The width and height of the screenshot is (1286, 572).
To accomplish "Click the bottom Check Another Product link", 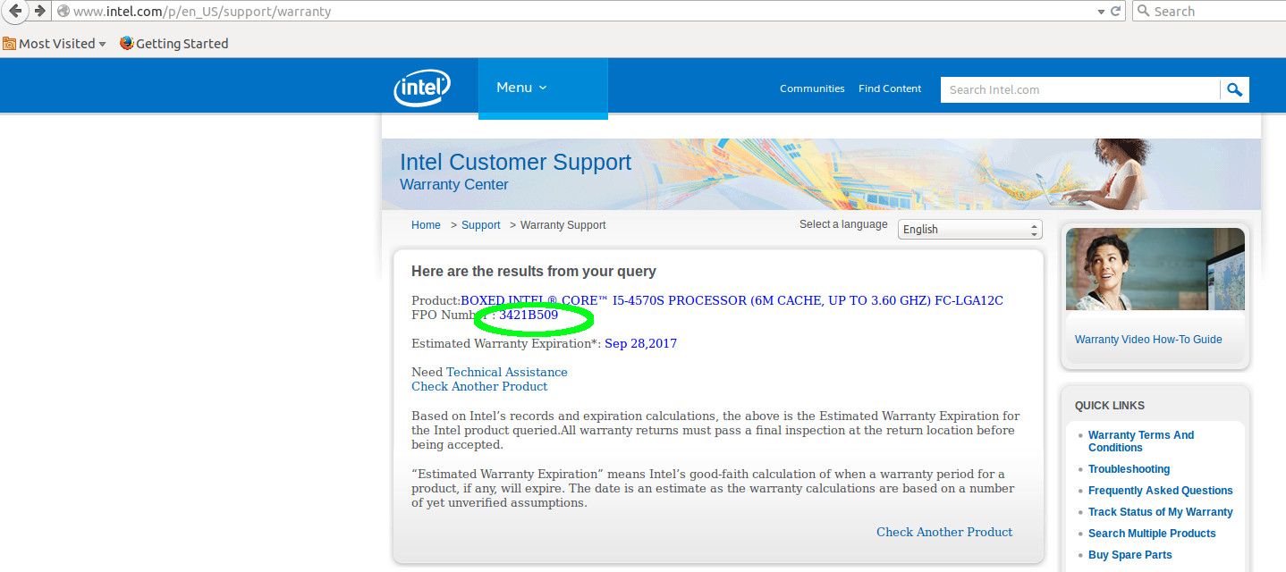I will pos(944,532).
